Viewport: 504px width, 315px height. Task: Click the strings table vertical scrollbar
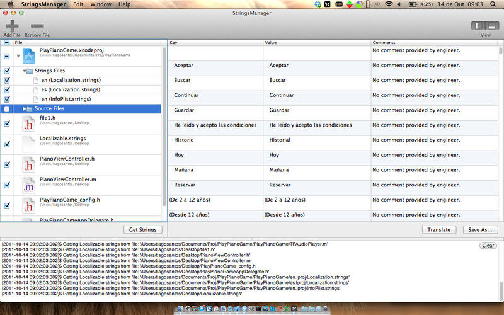(501, 50)
